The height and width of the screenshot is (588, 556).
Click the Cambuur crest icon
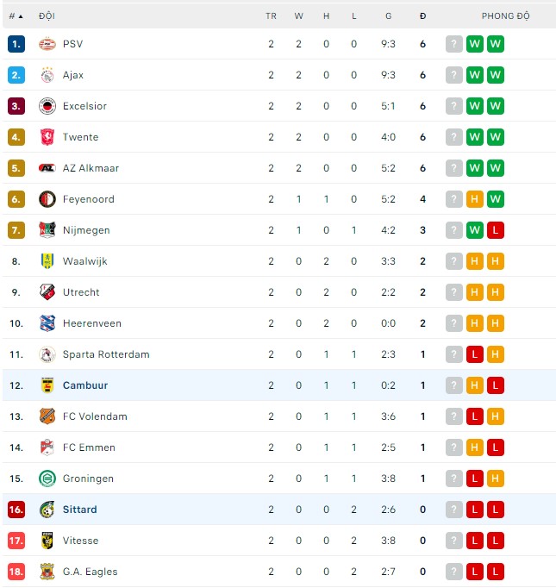coord(47,385)
